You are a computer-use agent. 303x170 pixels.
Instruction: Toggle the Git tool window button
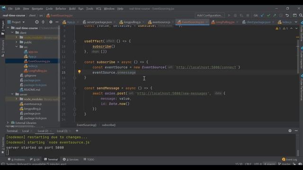(35, 160)
